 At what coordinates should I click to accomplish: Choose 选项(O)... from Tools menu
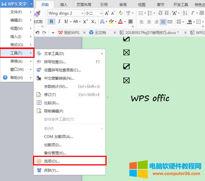(x=70, y=161)
